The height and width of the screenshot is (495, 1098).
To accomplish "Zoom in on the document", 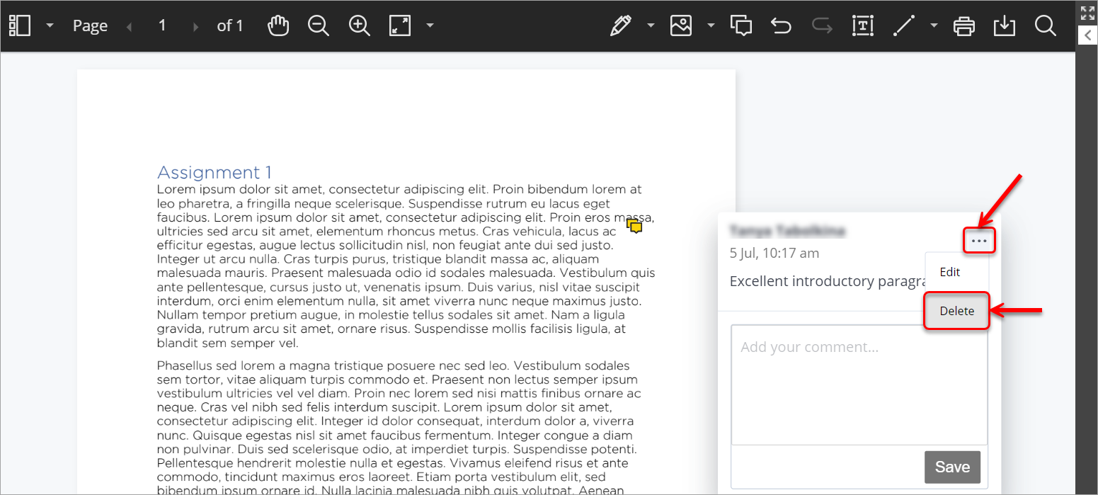I will 359,25.
